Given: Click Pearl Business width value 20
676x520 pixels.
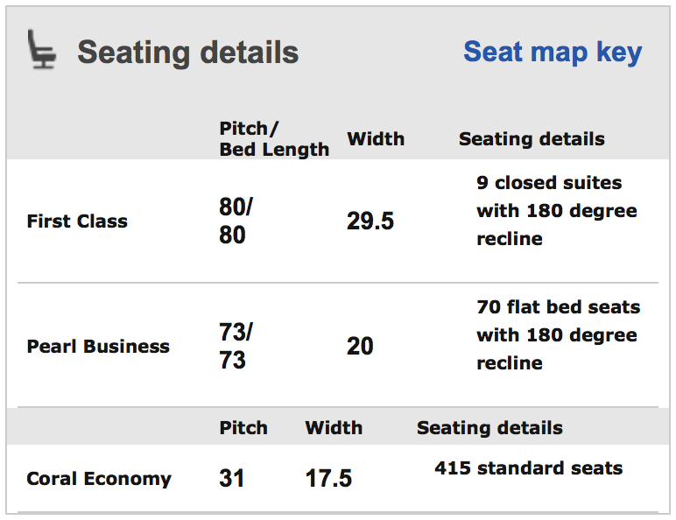Looking at the screenshot, I should coord(360,347).
